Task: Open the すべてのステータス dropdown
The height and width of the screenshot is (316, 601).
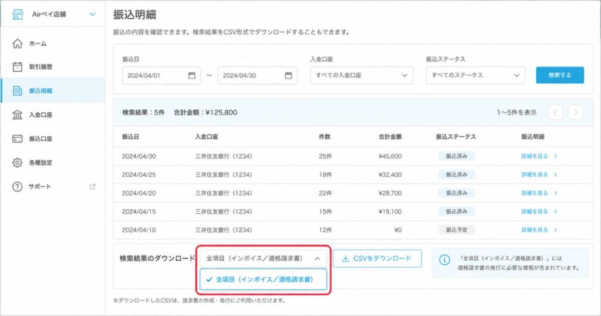Action: (x=475, y=76)
